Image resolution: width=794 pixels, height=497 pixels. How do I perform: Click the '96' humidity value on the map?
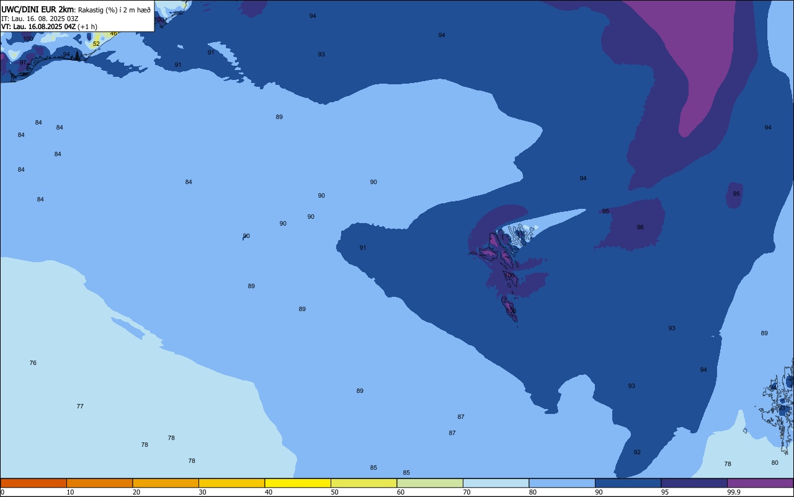pos(640,227)
